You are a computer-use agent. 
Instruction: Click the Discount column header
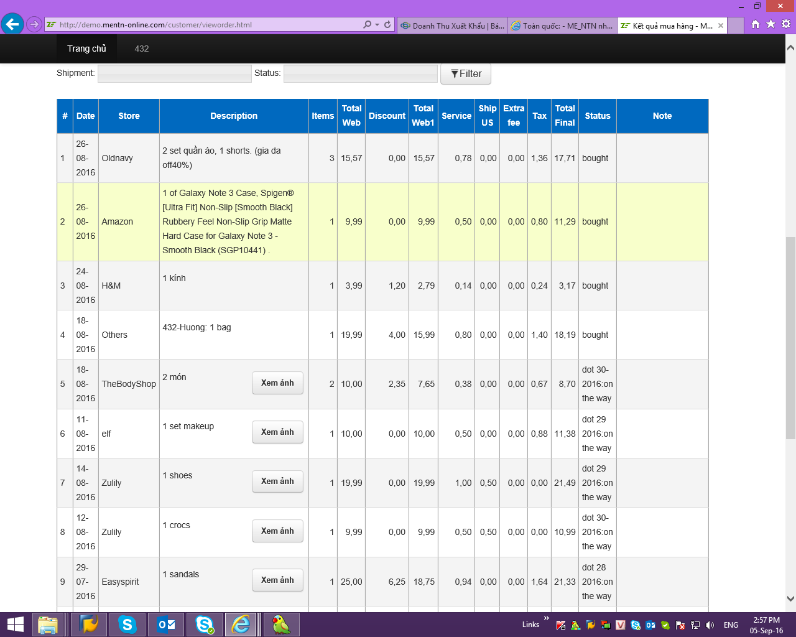tap(387, 116)
